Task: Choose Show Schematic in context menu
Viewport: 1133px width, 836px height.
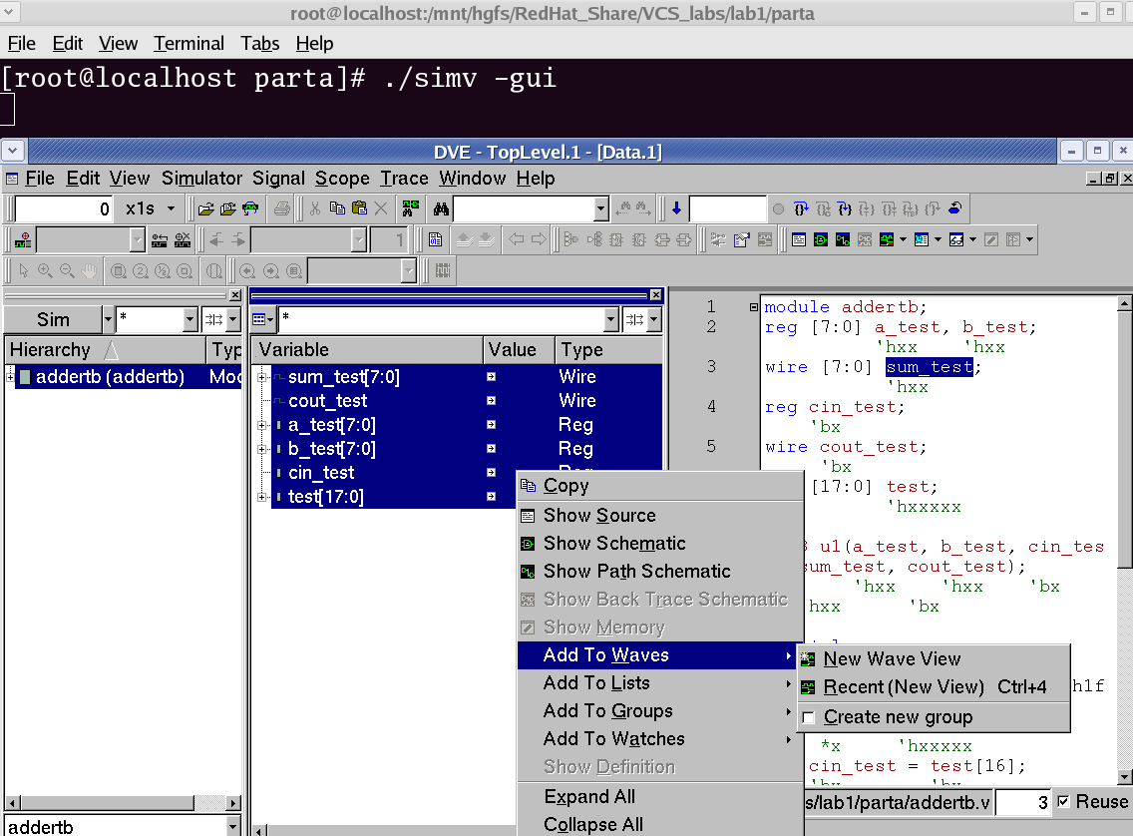Action: pyautogui.click(x=614, y=544)
